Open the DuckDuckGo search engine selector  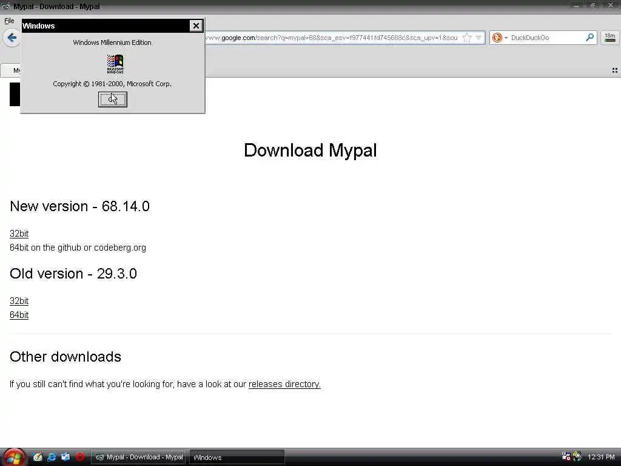point(500,38)
